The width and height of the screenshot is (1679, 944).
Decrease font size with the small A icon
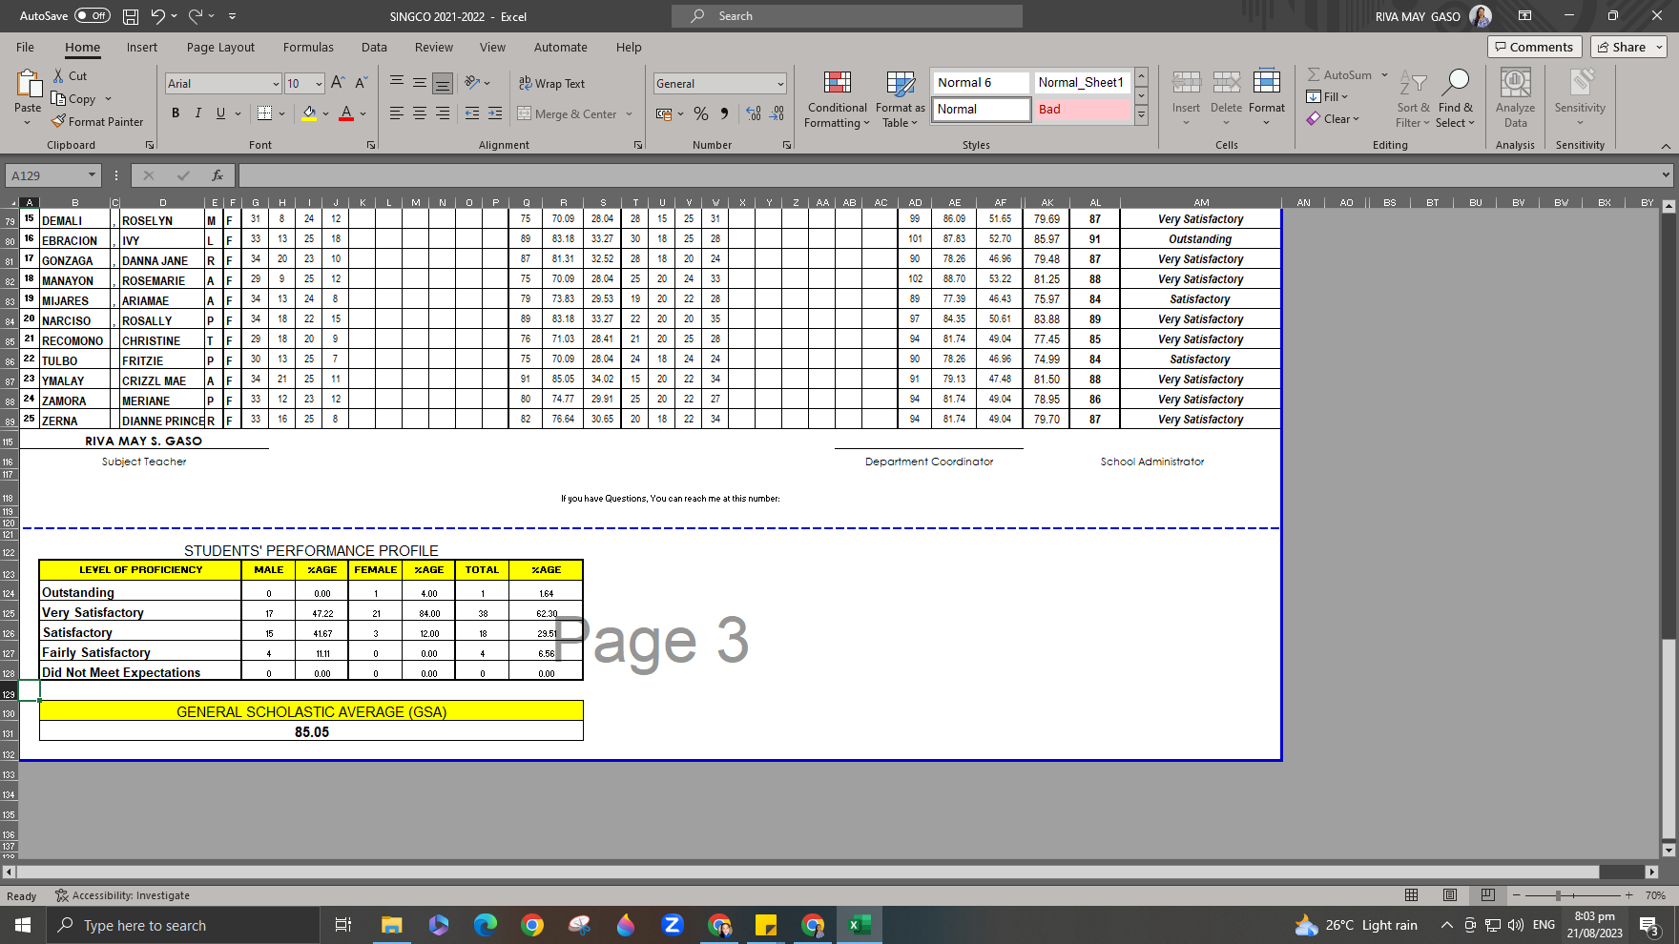[361, 83]
